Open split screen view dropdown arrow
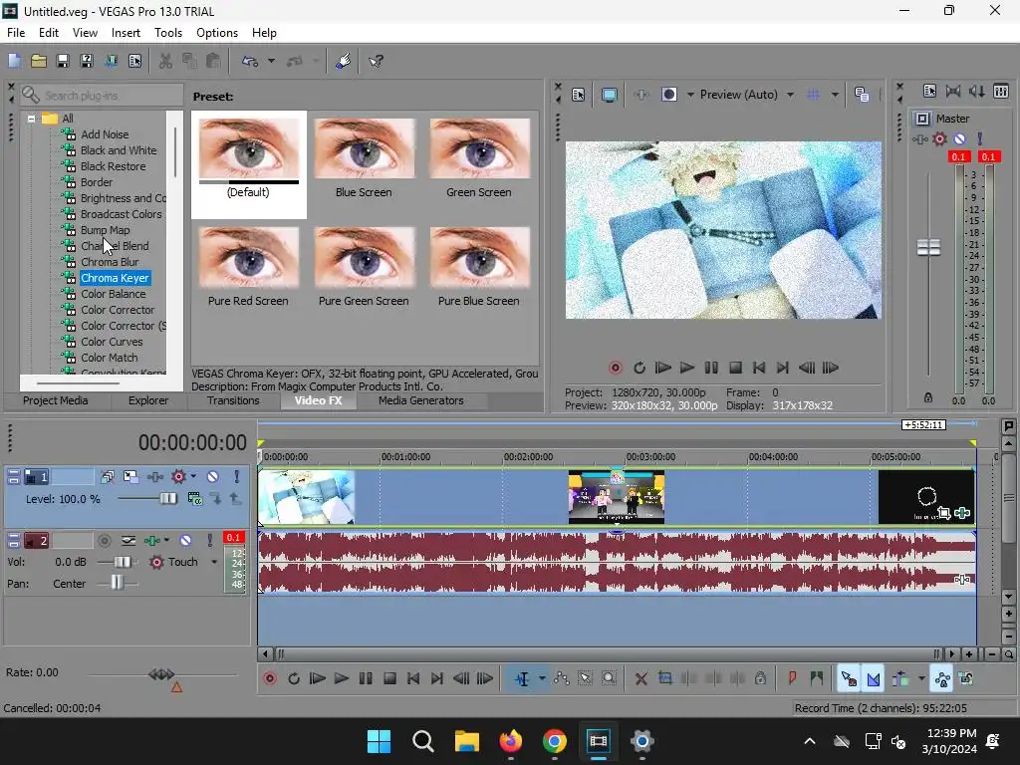Viewport: 1020px width, 765px height. coord(690,95)
